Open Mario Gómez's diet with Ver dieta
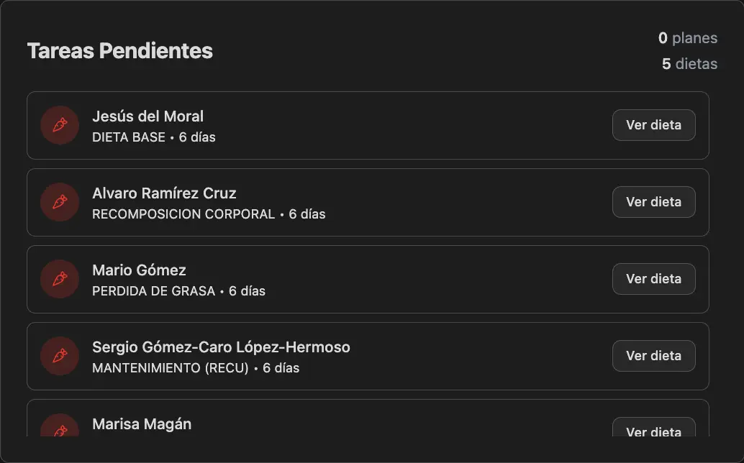 point(653,279)
